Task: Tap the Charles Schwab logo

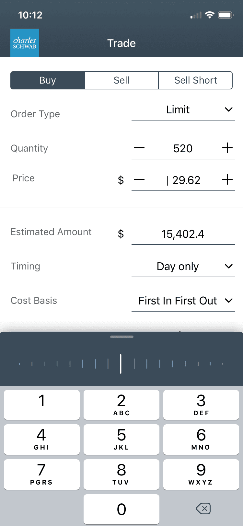Action: click(25, 43)
